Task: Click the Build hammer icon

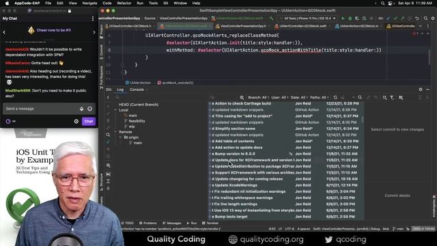Action: click(271, 18)
